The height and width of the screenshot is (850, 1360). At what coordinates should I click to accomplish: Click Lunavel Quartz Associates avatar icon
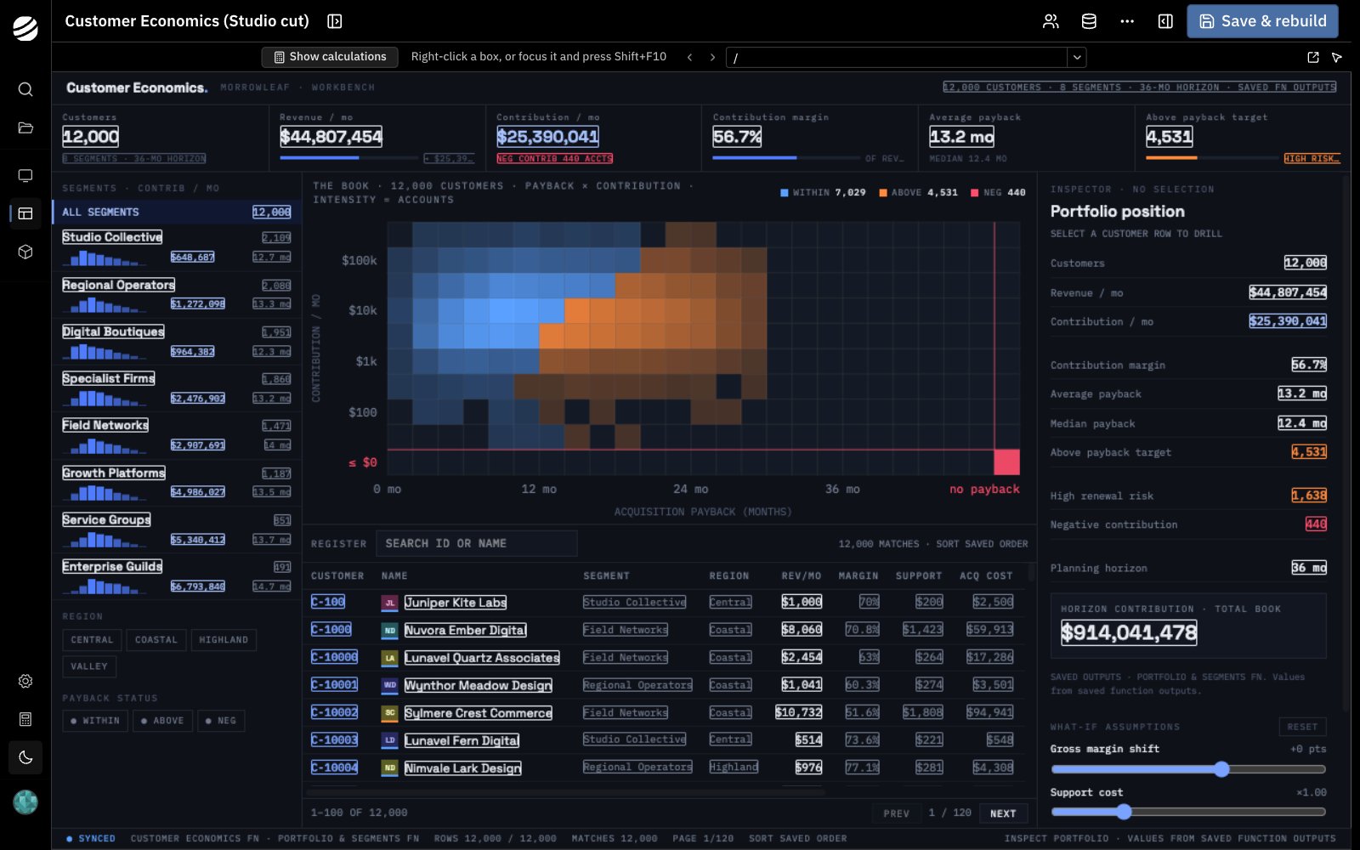pos(389,658)
